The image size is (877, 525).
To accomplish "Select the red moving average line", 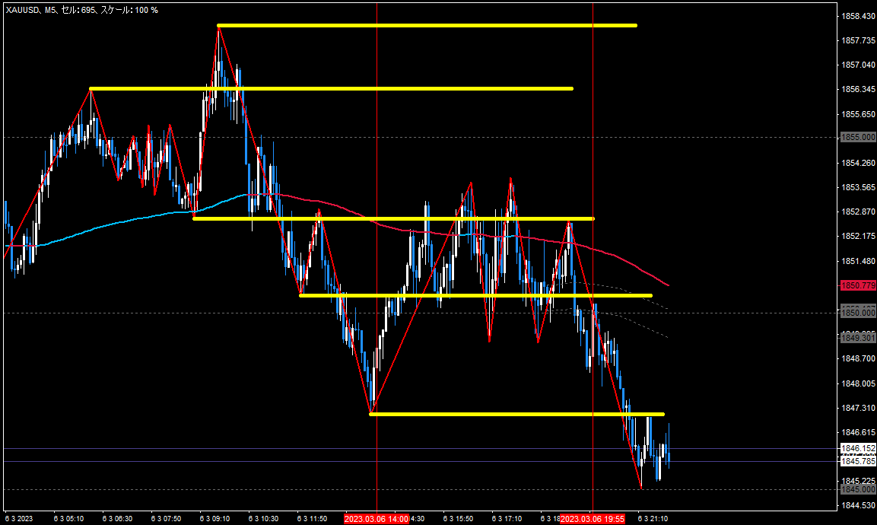I will (615, 256).
